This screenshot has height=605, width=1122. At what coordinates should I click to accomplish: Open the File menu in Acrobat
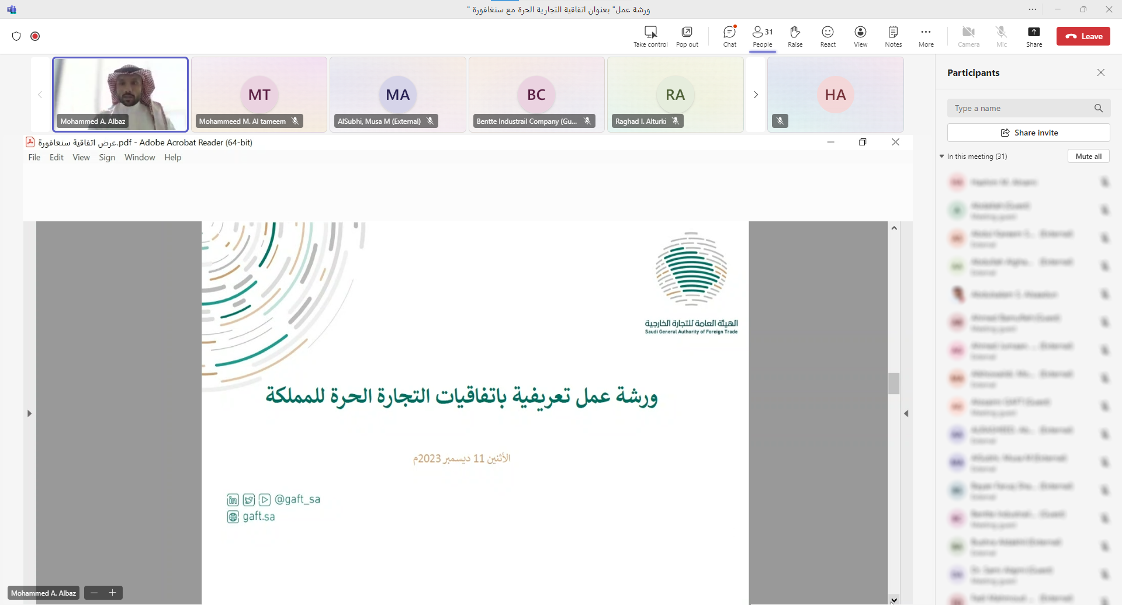tap(34, 158)
